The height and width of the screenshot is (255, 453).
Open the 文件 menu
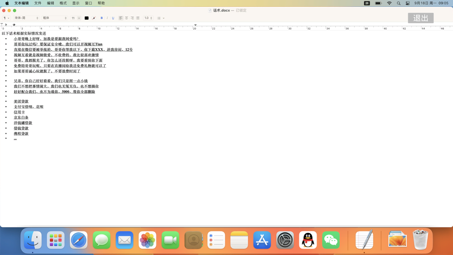[x=38, y=3]
